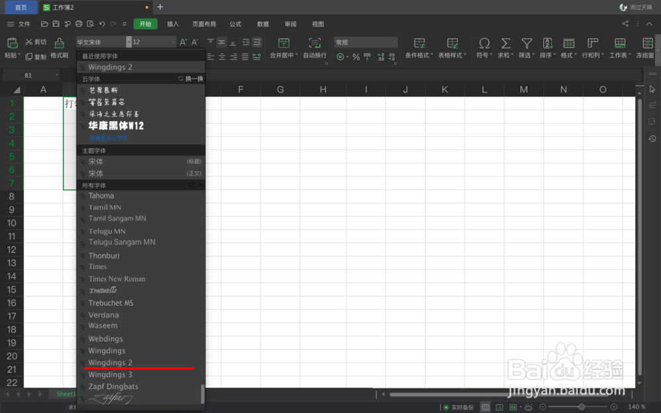Pick the 华康黑体W12 cloud font
Screen dimensions: 661x413
(141, 126)
